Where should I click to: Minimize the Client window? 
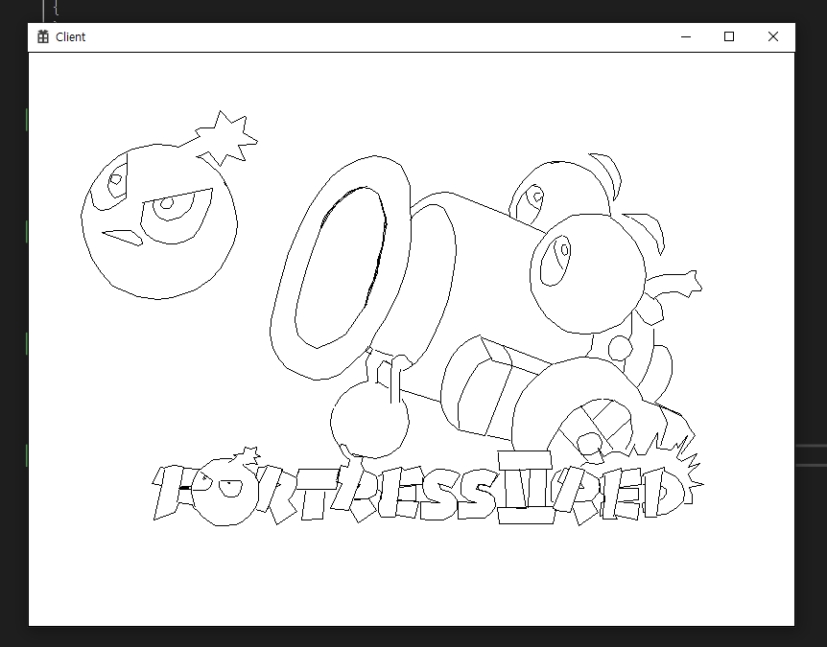coord(686,36)
